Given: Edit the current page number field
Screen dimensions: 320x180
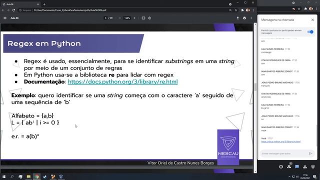Looking at the screenshot, I should [x=105, y=18].
